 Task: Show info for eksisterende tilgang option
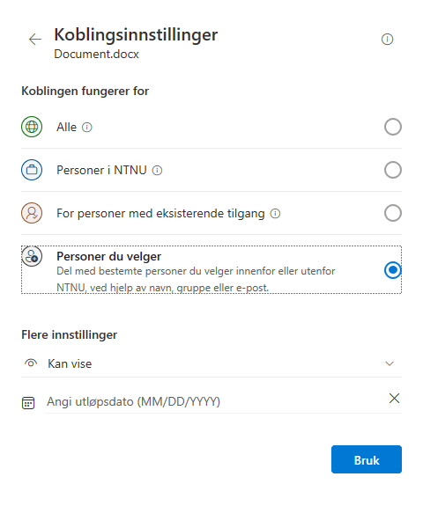[x=275, y=214]
